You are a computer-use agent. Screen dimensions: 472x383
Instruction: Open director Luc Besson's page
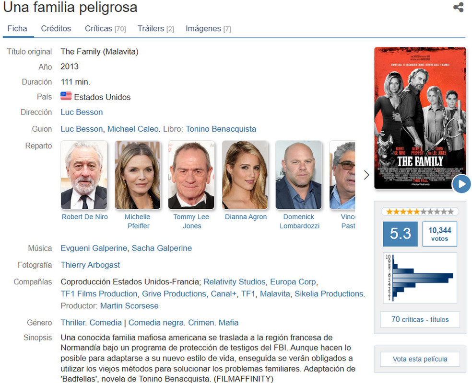point(82,113)
